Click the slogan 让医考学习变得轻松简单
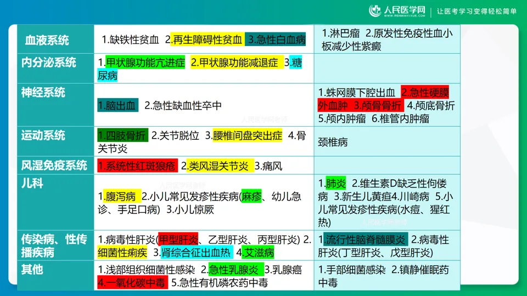 476,11
